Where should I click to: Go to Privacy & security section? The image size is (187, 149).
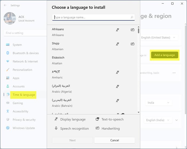24,120
